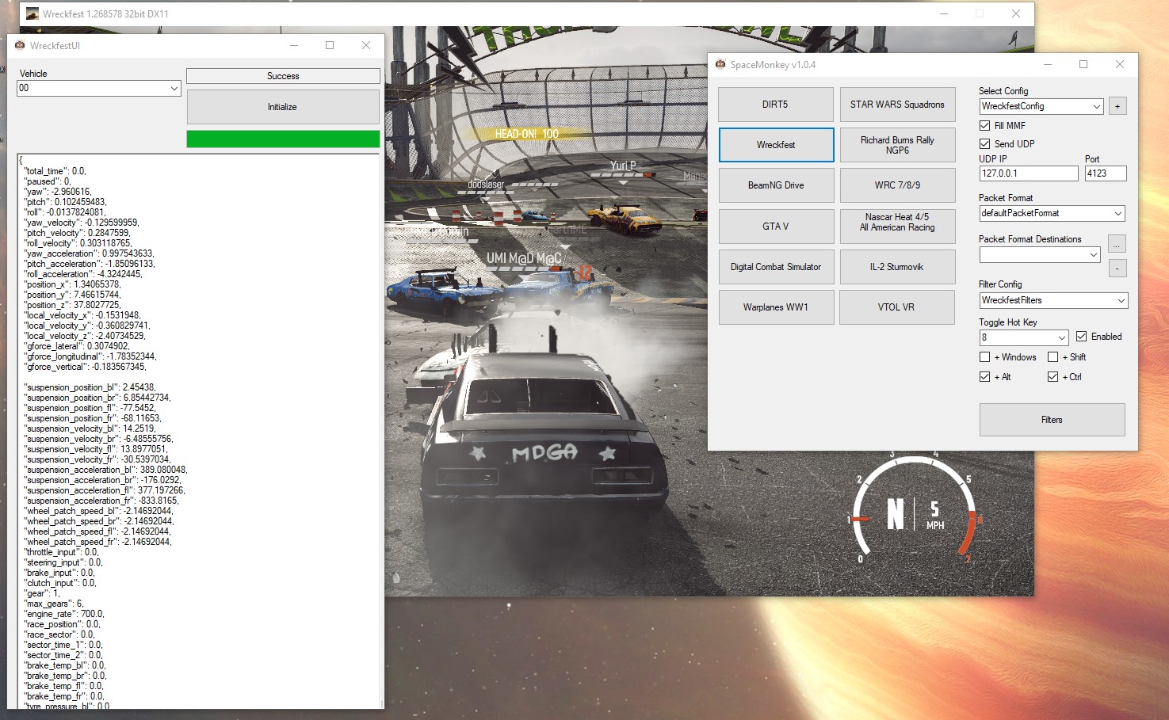The image size is (1169, 720).
Task: Select Warplanes WW1
Action: (x=776, y=307)
